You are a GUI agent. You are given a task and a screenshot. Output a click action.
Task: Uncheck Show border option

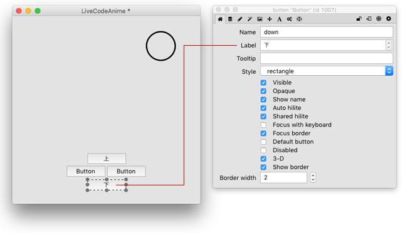coord(263,167)
